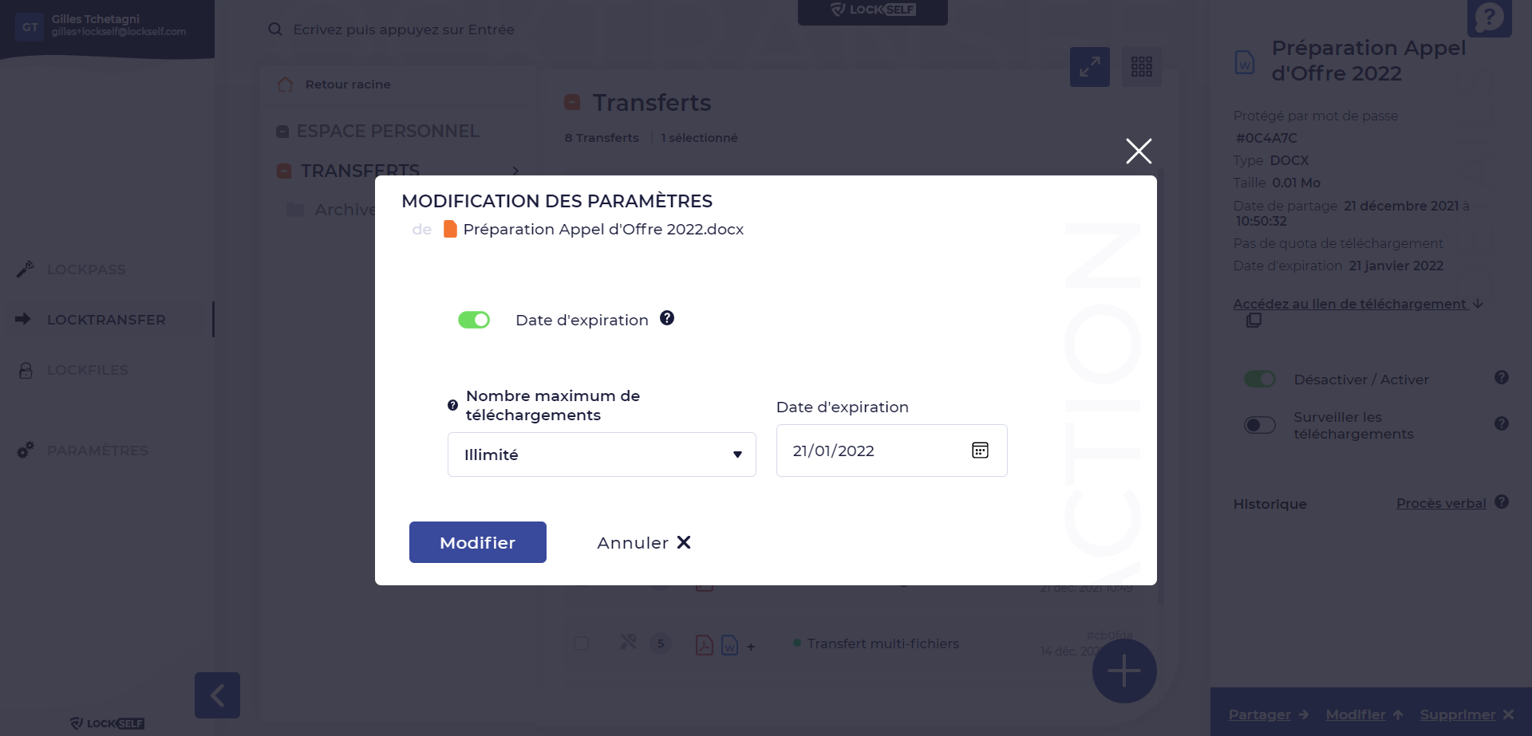
Task: Click the round plus add transfer button
Action: point(1123,671)
